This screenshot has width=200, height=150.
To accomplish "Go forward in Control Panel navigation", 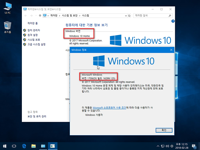I will pyautogui.click(x=31, y=15).
